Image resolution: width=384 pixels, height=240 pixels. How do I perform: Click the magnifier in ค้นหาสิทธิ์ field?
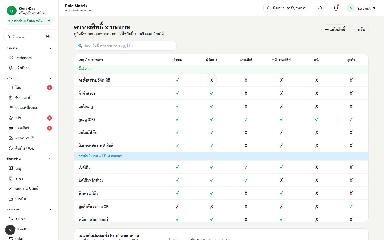(x=80, y=46)
